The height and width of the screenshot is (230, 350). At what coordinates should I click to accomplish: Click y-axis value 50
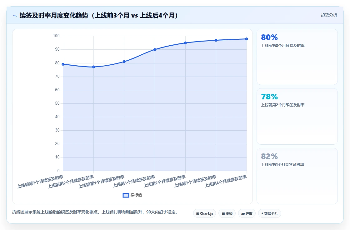[x=57, y=103]
